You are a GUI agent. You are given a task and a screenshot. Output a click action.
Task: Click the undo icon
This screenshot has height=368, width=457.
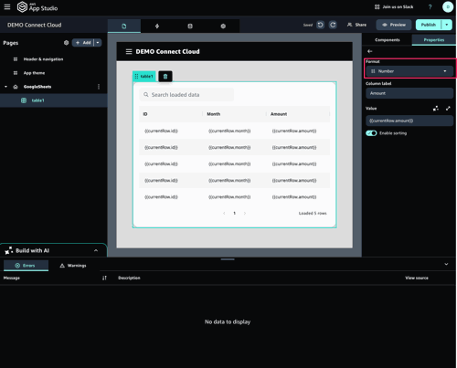click(x=320, y=25)
